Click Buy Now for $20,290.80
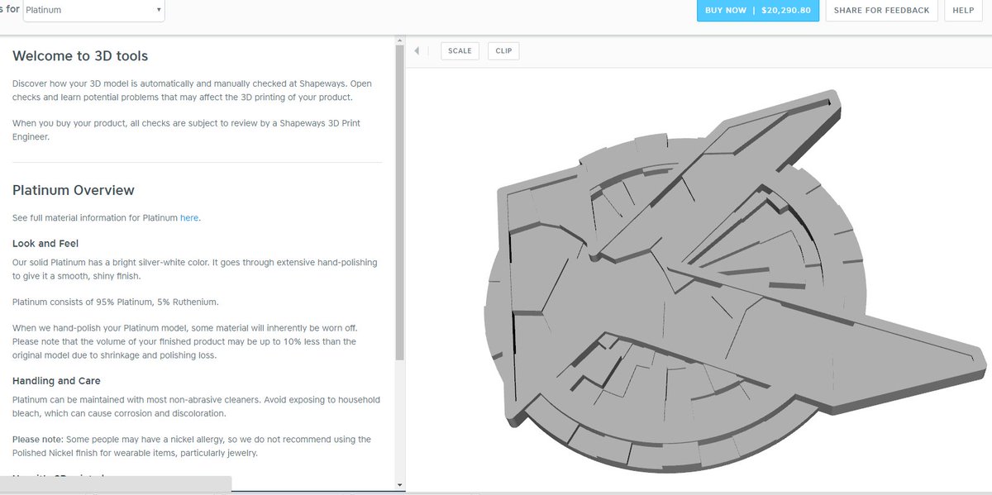Image resolution: width=992 pixels, height=495 pixels. [x=758, y=10]
